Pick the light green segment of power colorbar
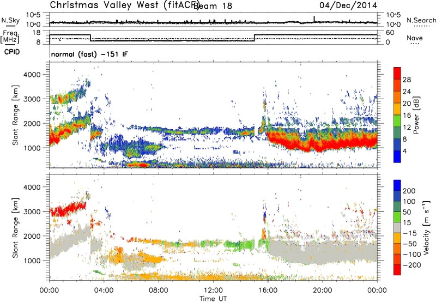Viewport: 436px width, 302px height. (397, 120)
